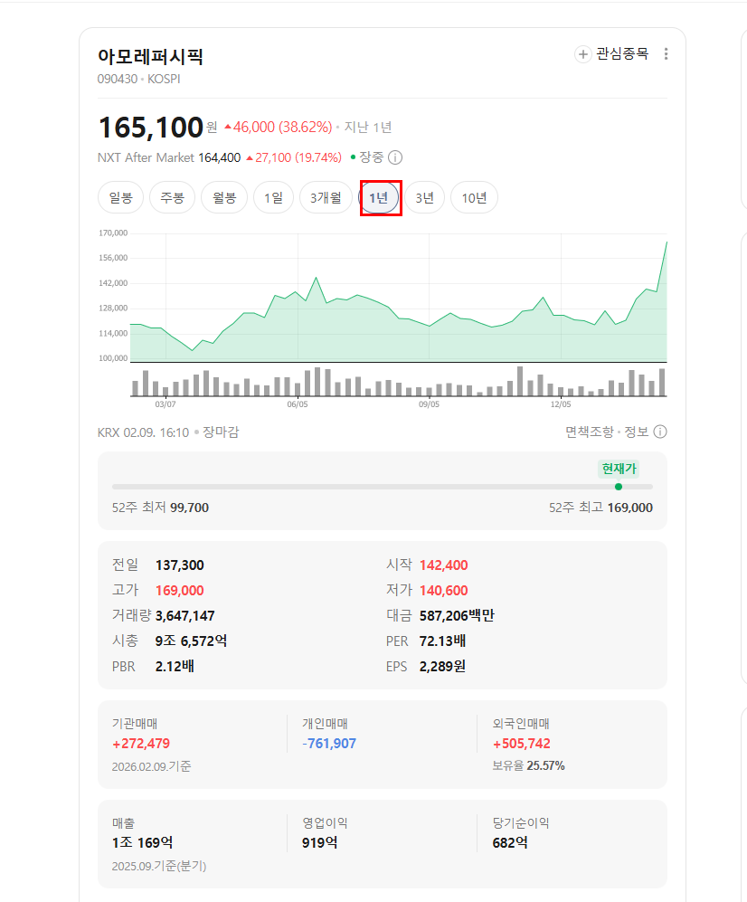This screenshot has width=747, height=902.
Task: Click the 2026.02.09.기준 date note
Action: point(152,766)
